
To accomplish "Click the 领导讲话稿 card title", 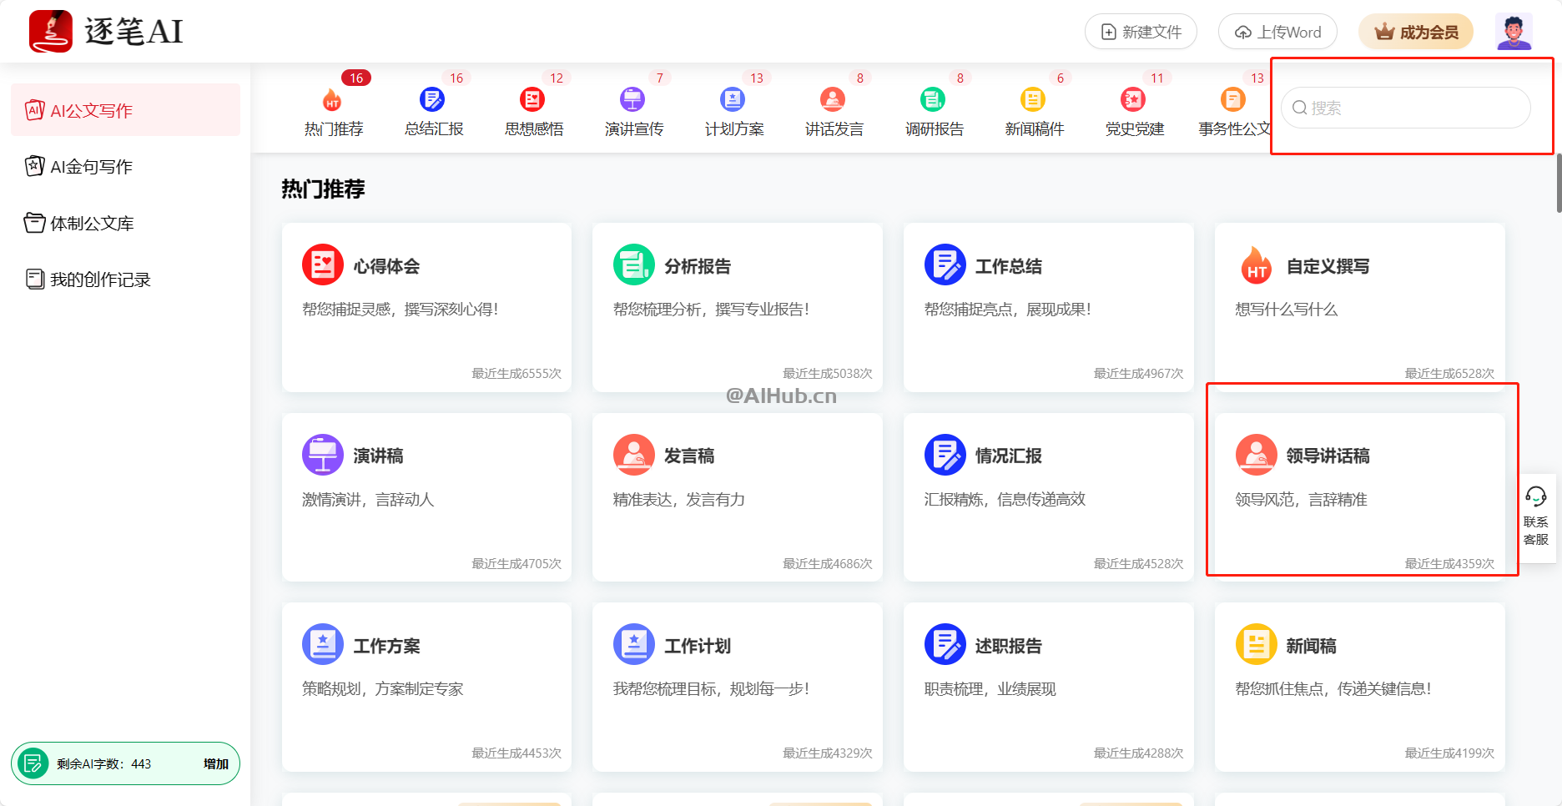I will point(1328,456).
